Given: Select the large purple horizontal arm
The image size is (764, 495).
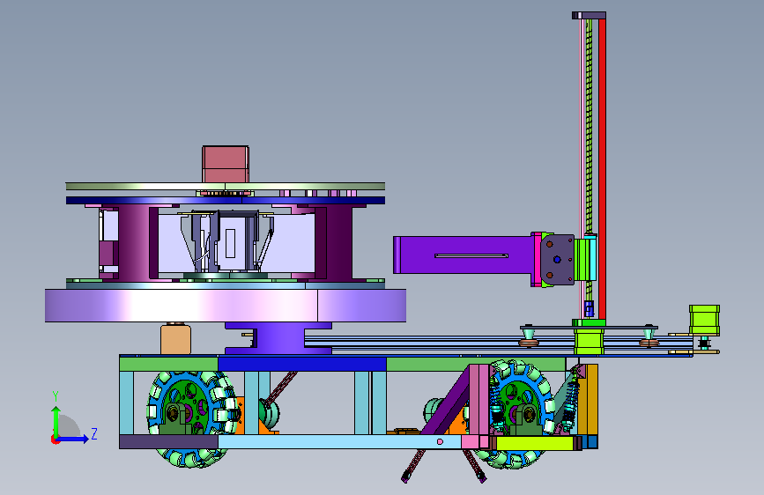Looking at the screenshot, I should pyautogui.click(x=462, y=255).
